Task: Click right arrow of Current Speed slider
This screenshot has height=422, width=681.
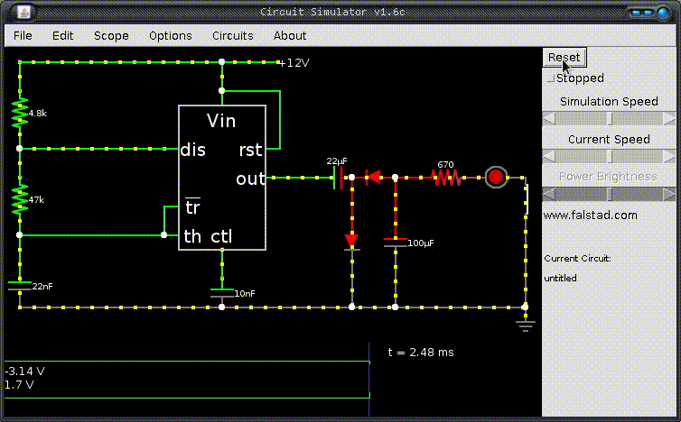Action: tap(669, 156)
